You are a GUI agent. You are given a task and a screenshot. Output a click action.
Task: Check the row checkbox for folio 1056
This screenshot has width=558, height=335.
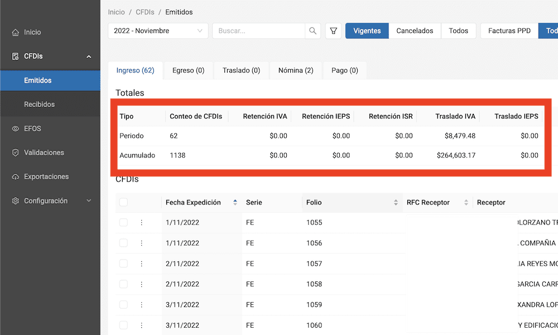click(123, 243)
